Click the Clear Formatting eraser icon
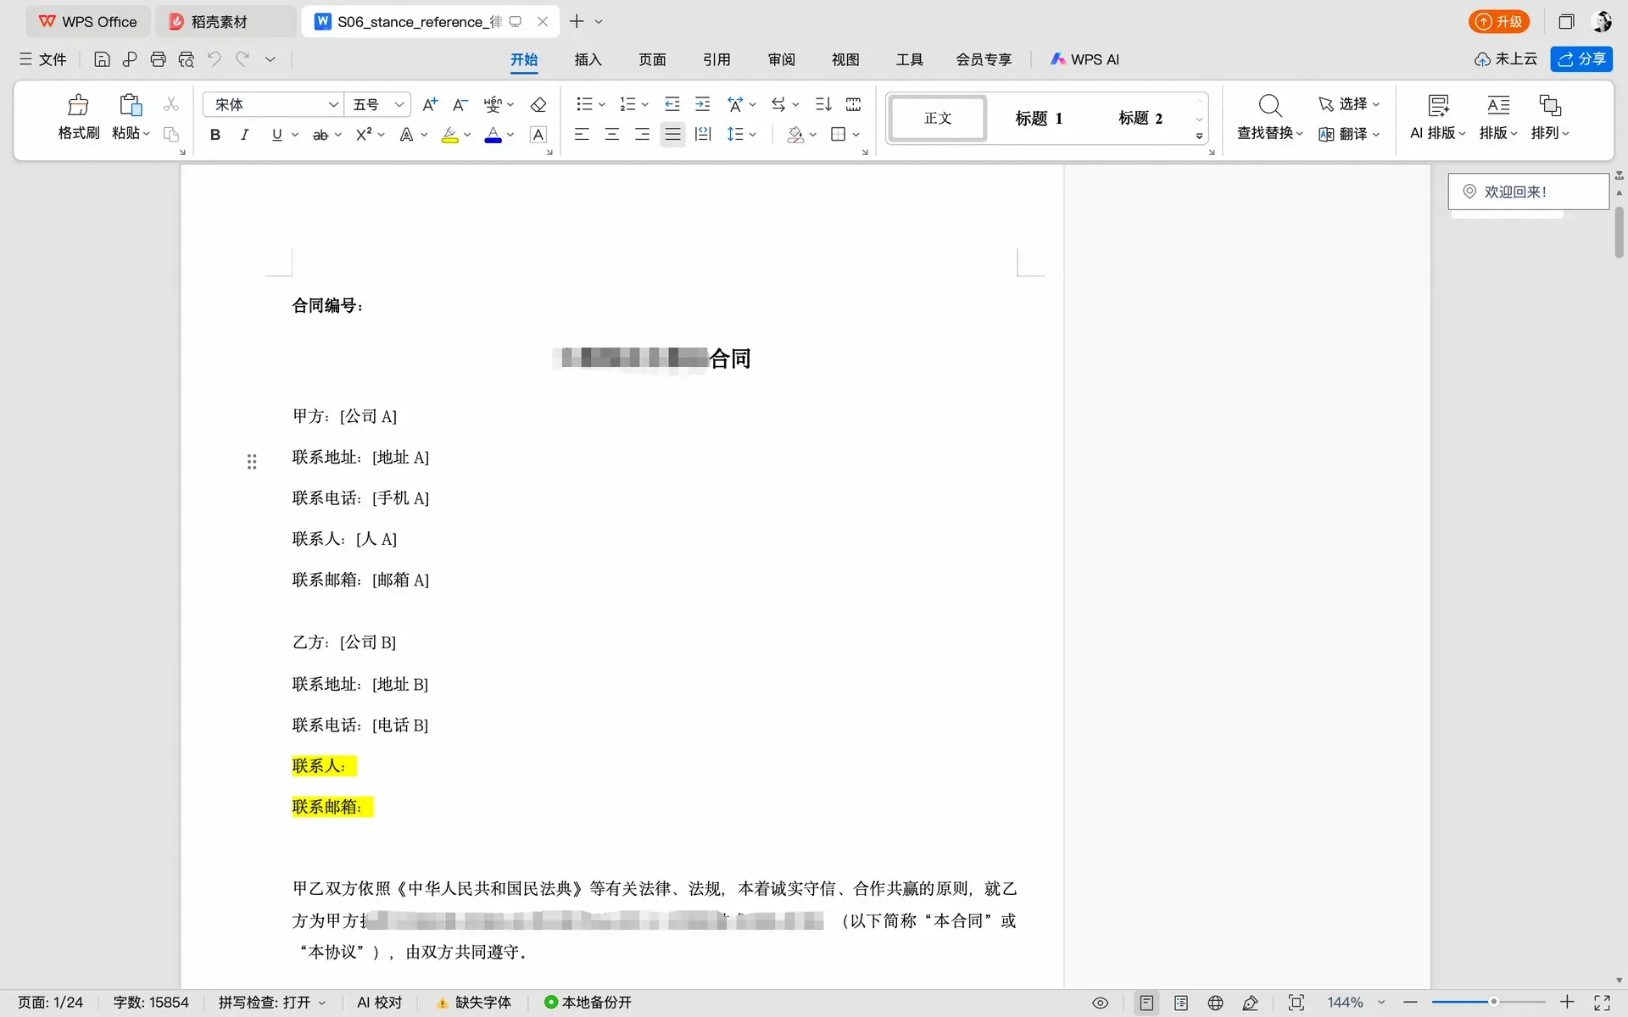 pyautogui.click(x=538, y=104)
